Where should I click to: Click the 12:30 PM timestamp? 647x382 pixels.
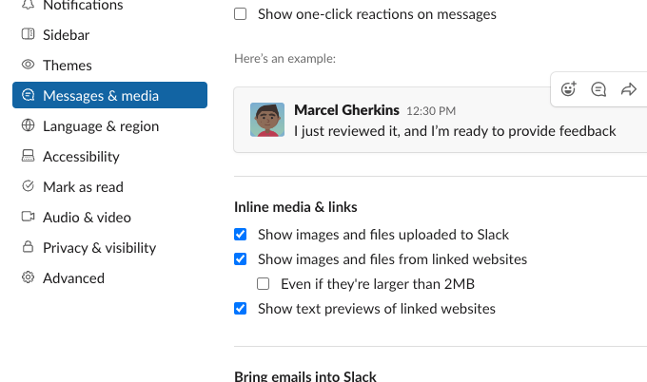click(431, 111)
